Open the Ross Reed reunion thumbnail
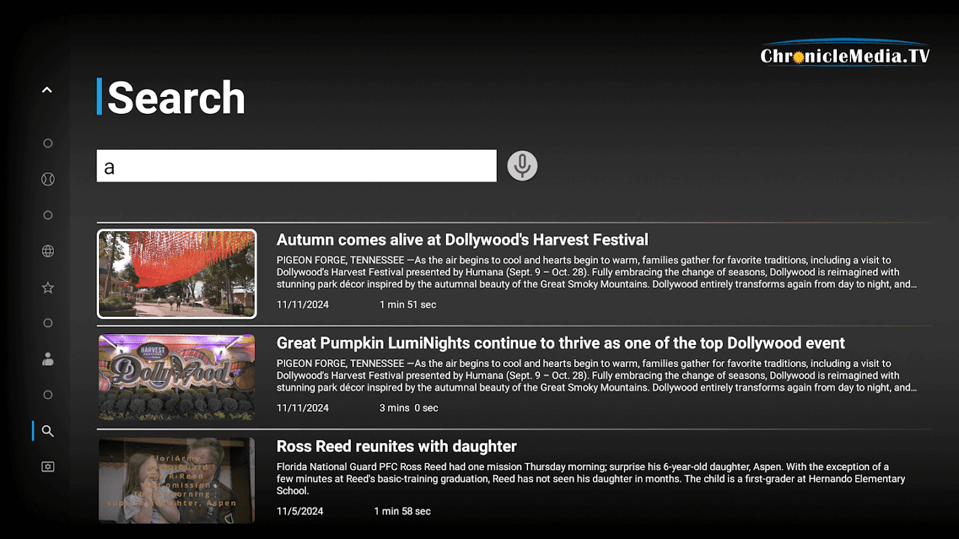This screenshot has width=959, height=539. point(177,480)
